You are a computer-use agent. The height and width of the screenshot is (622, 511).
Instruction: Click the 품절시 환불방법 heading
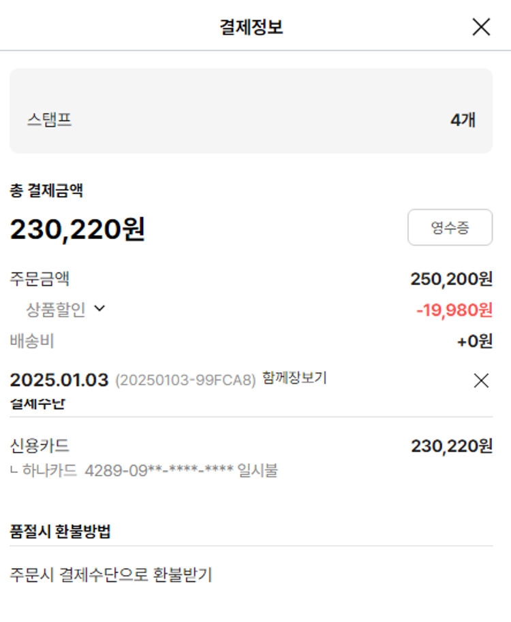point(60,531)
